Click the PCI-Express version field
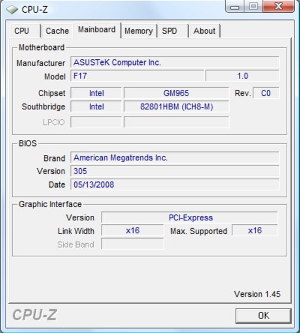 (x=190, y=218)
